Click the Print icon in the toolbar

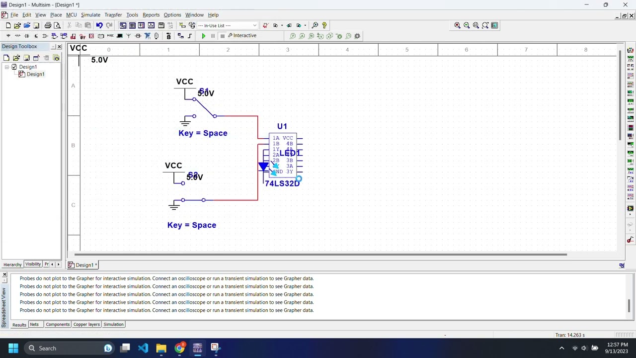coord(48,25)
